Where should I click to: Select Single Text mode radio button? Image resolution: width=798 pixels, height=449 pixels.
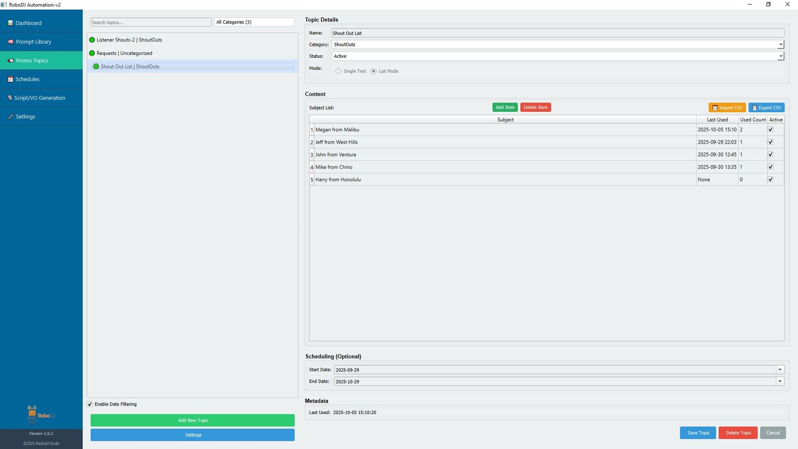pos(339,71)
